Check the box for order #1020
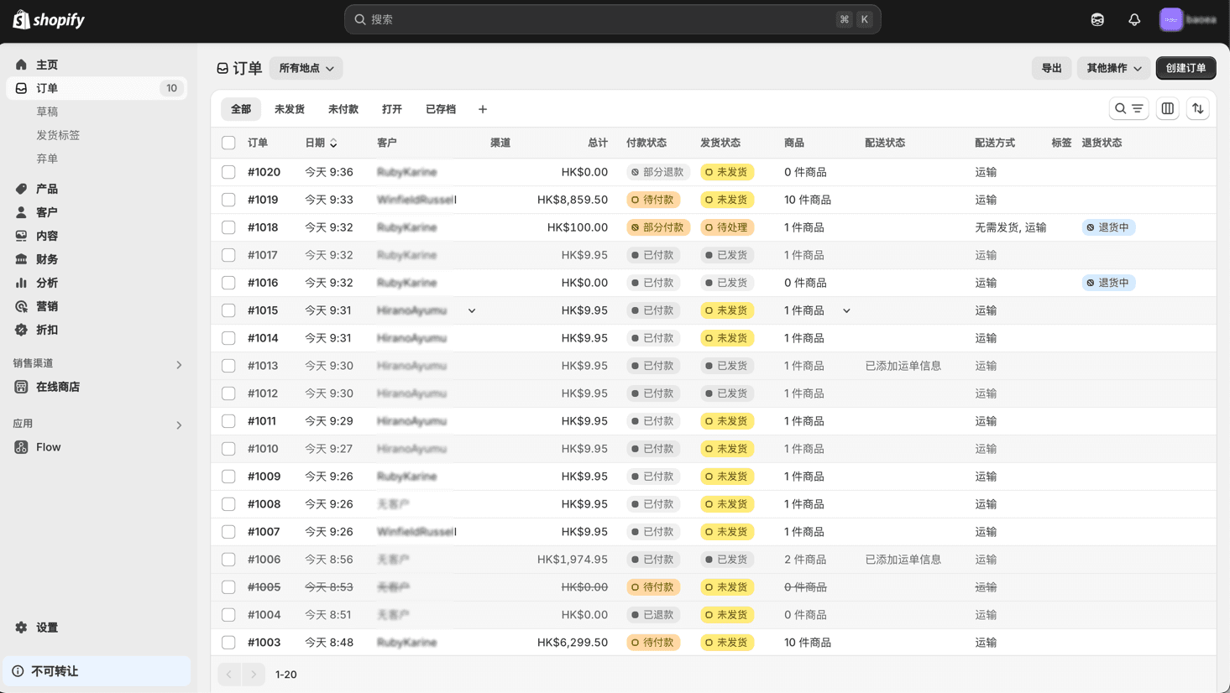Viewport: 1230px width, 693px height. 228,172
